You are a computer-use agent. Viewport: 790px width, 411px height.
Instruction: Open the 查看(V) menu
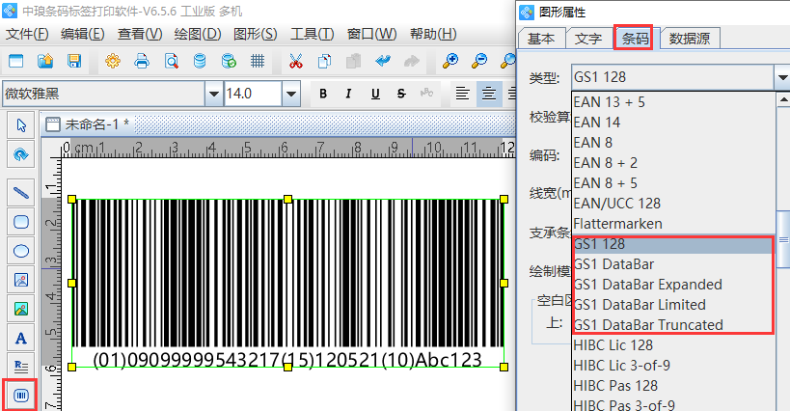pyautogui.click(x=140, y=35)
